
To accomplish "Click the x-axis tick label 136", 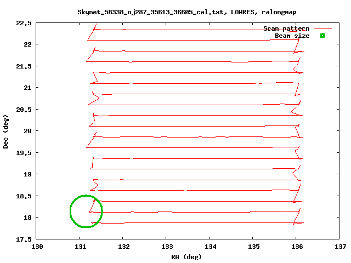I will click(297, 247).
